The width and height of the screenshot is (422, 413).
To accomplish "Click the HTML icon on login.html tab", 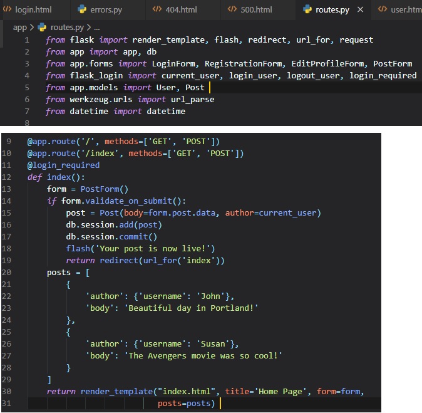I will pyautogui.click(x=8, y=10).
